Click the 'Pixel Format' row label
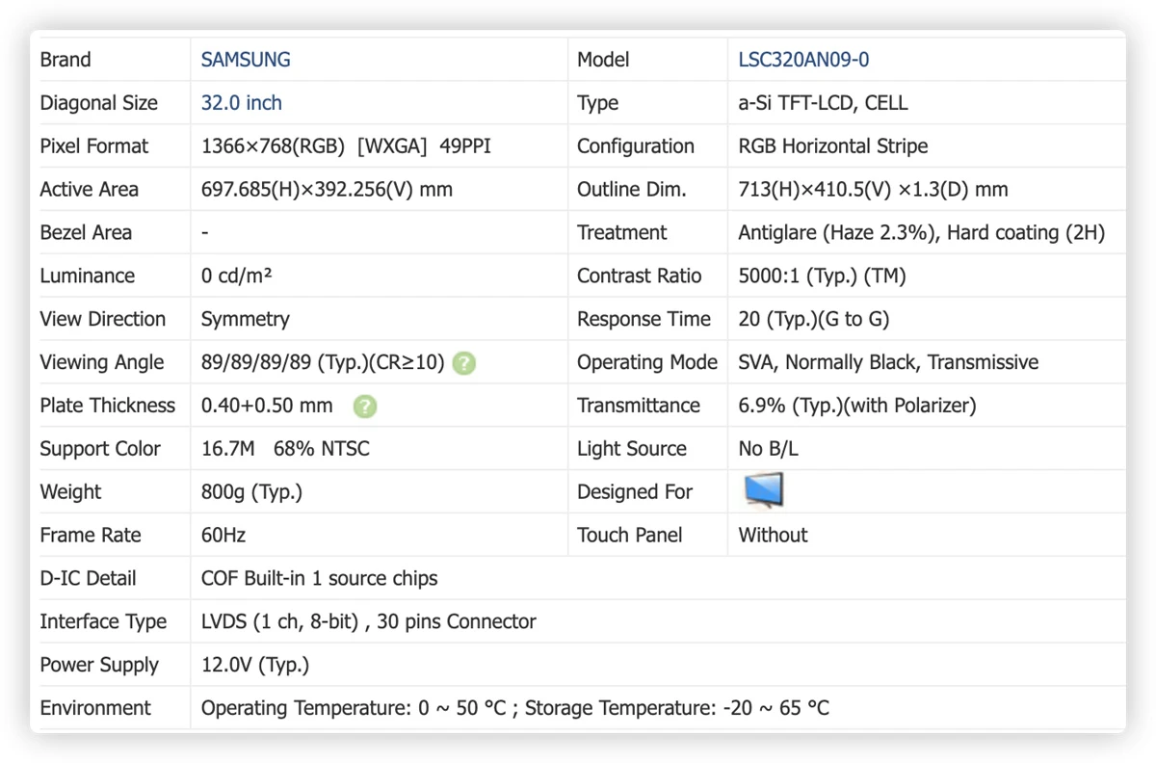Screen dimensions: 1156x763 click(x=94, y=146)
